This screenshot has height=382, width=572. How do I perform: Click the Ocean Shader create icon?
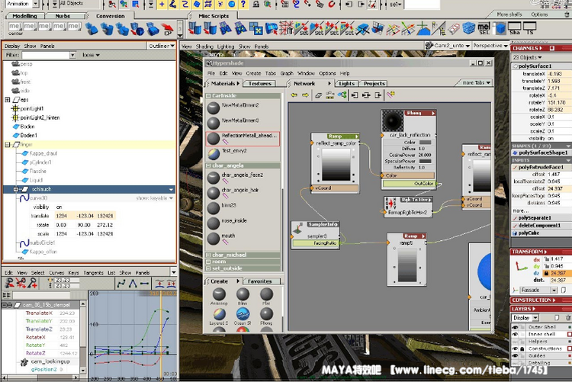pos(243,314)
